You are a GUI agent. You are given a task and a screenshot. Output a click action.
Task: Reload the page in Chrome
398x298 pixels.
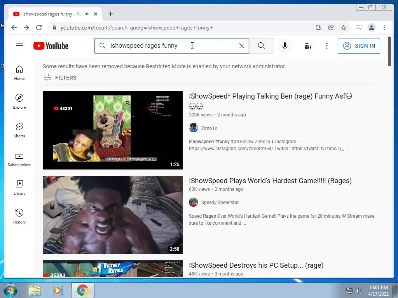(x=39, y=28)
